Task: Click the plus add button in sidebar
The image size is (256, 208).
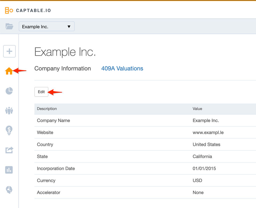Action: (9, 51)
